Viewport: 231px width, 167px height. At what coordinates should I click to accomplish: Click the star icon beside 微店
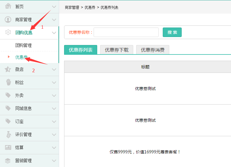[x=8, y=69]
